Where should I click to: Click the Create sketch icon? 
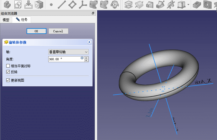click(x=18, y=4)
